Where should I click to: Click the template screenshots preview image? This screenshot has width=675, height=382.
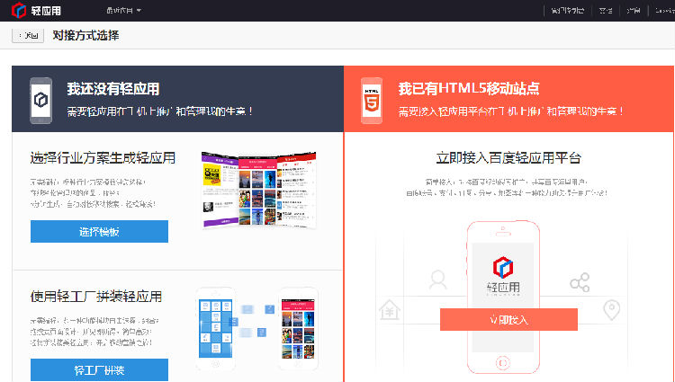tap(259, 190)
